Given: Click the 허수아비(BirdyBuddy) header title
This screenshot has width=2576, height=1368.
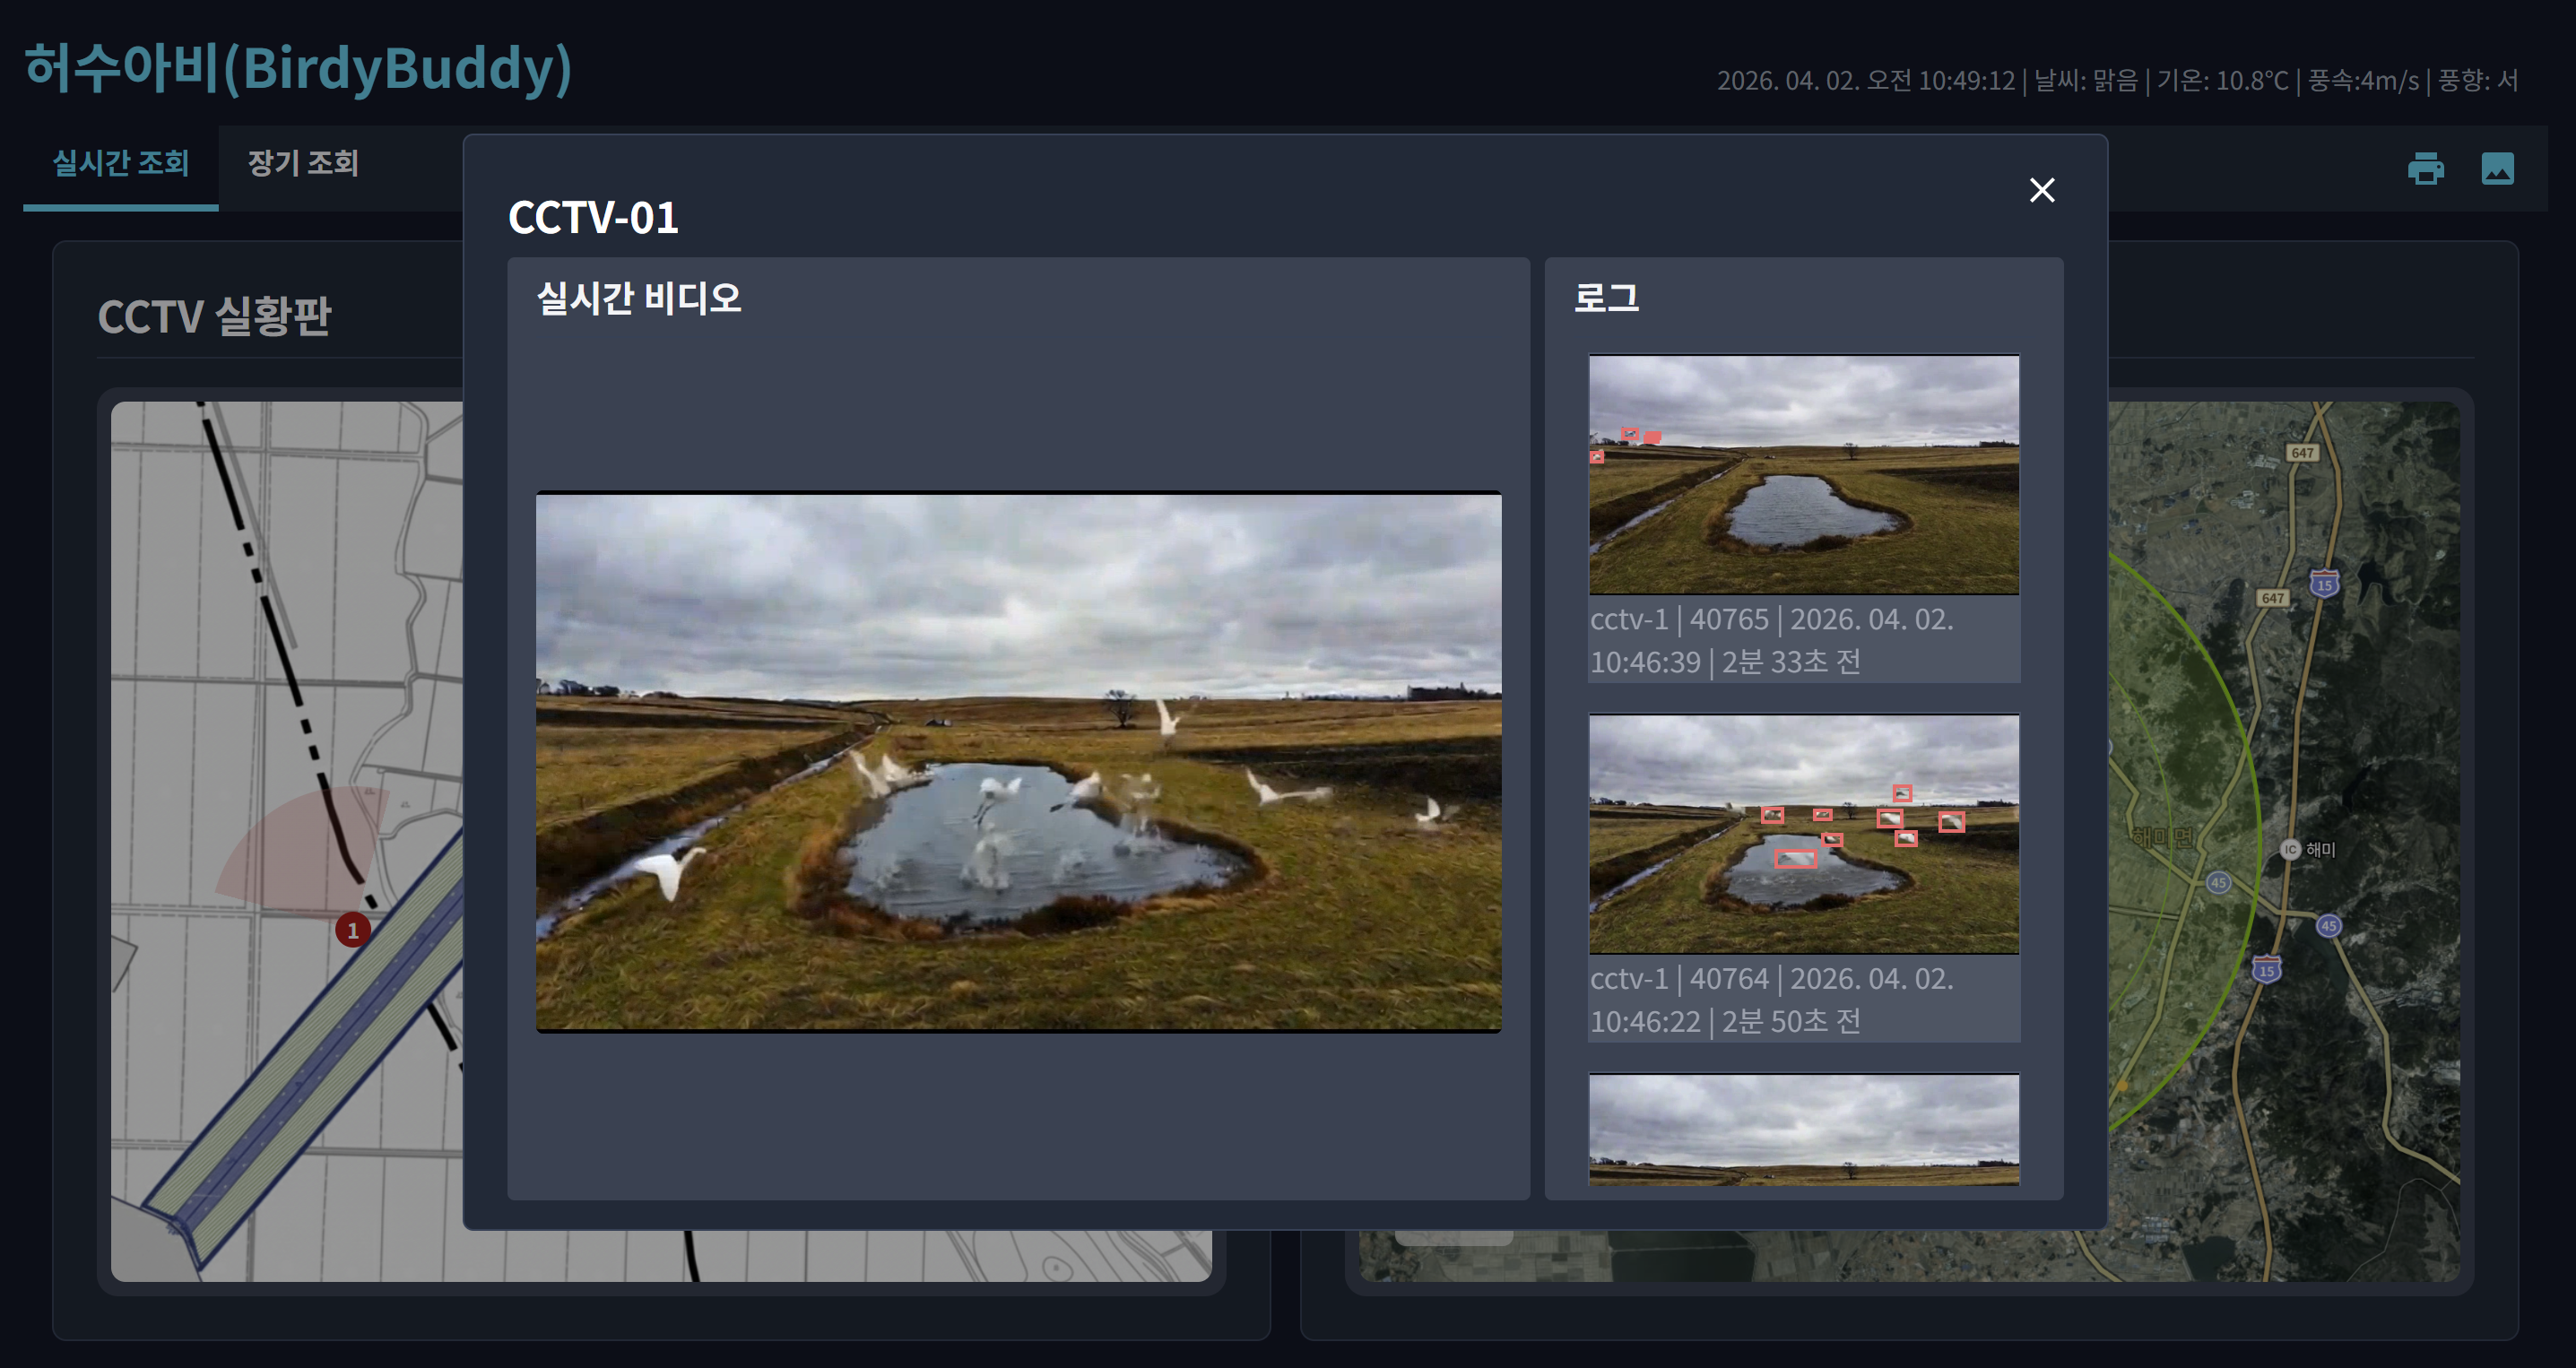Looking at the screenshot, I should pos(298,68).
